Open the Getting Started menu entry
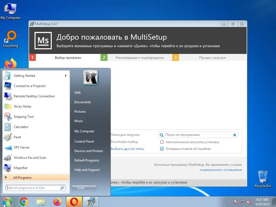The width and height of the screenshot is (276, 207). point(36,76)
